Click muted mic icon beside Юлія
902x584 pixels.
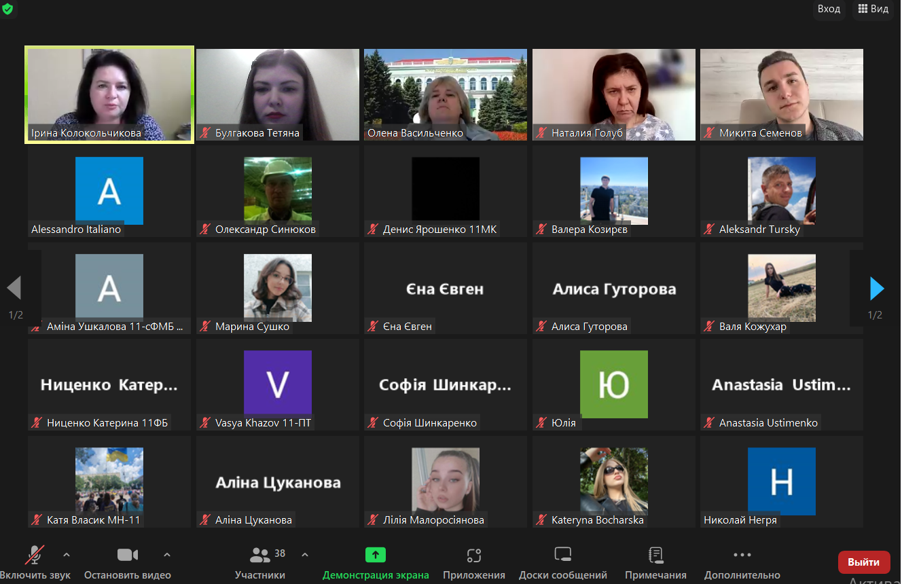click(x=541, y=423)
